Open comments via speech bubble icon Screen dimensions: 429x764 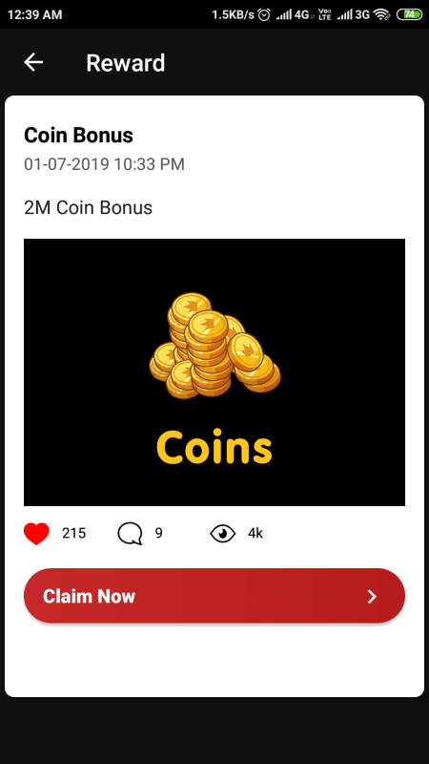[x=130, y=534]
